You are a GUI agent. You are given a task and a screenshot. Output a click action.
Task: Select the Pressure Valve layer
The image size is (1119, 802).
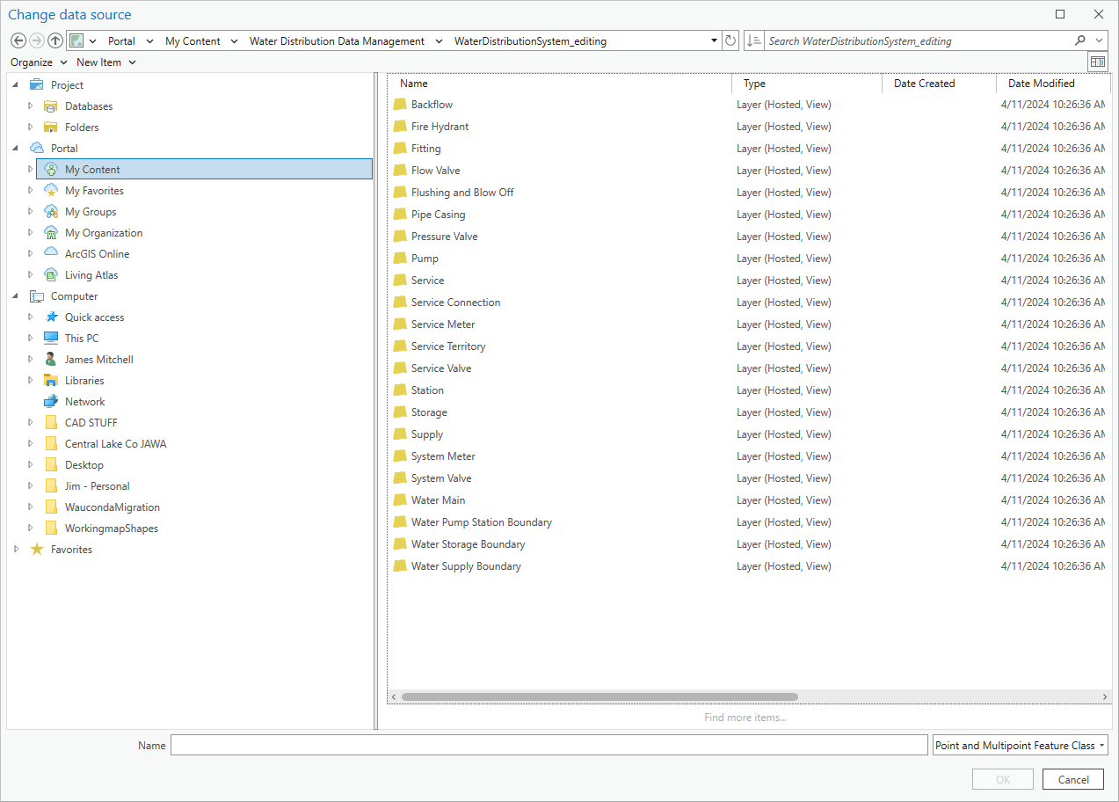coord(444,237)
